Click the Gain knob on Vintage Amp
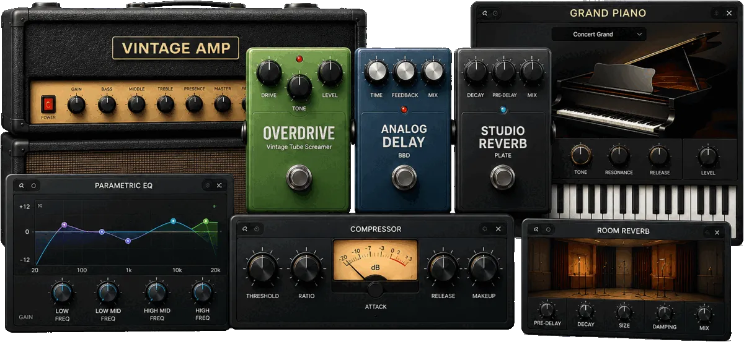744x342 pixels. pos(76,105)
